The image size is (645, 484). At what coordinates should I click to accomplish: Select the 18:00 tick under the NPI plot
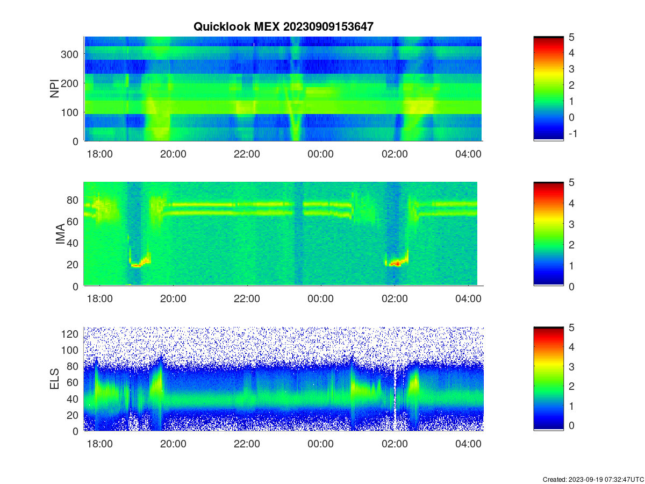point(99,154)
